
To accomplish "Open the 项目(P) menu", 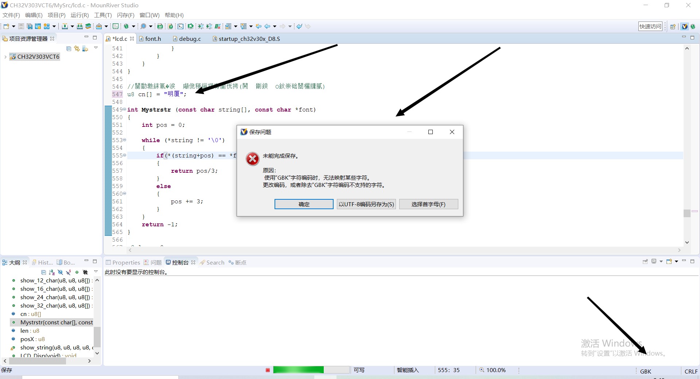I will 57,15.
